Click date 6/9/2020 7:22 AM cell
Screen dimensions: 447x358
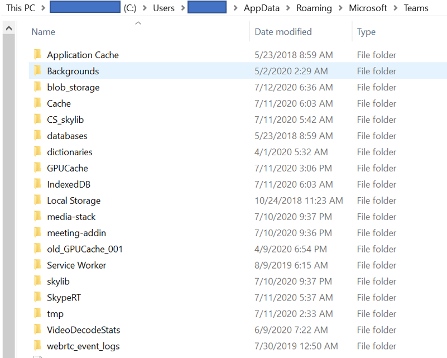291,330
